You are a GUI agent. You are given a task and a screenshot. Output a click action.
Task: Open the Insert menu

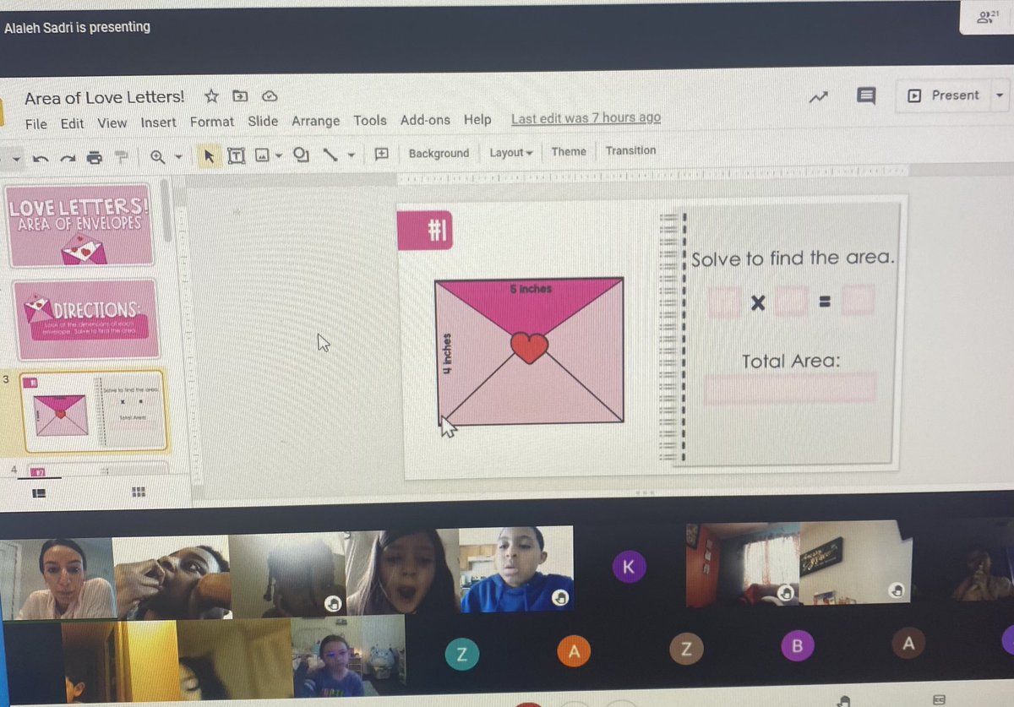158,122
